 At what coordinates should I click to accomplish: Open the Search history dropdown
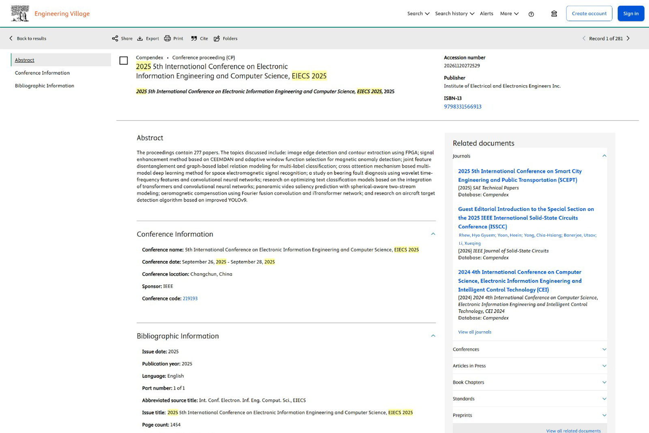click(x=455, y=14)
